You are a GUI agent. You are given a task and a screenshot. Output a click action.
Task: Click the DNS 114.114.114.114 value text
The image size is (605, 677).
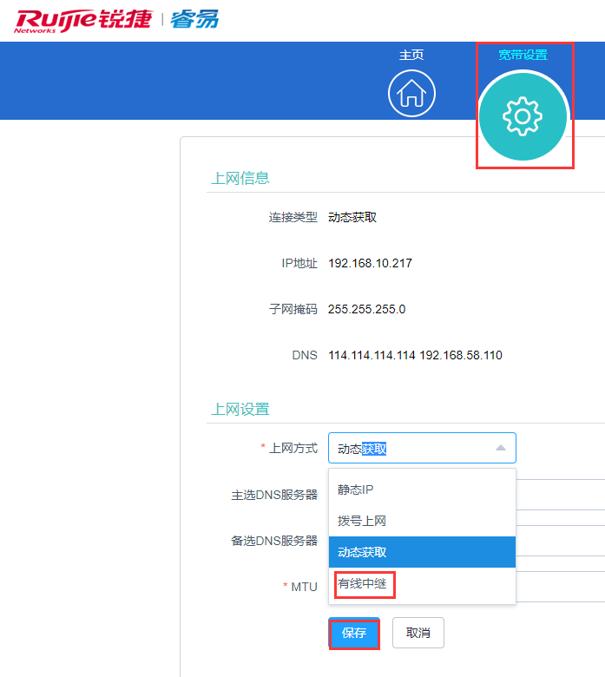coord(372,355)
